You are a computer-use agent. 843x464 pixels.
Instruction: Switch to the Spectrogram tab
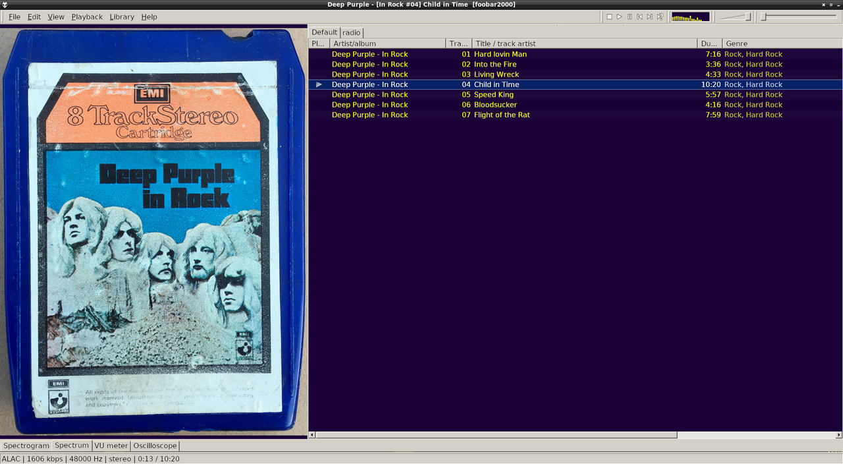pos(26,446)
